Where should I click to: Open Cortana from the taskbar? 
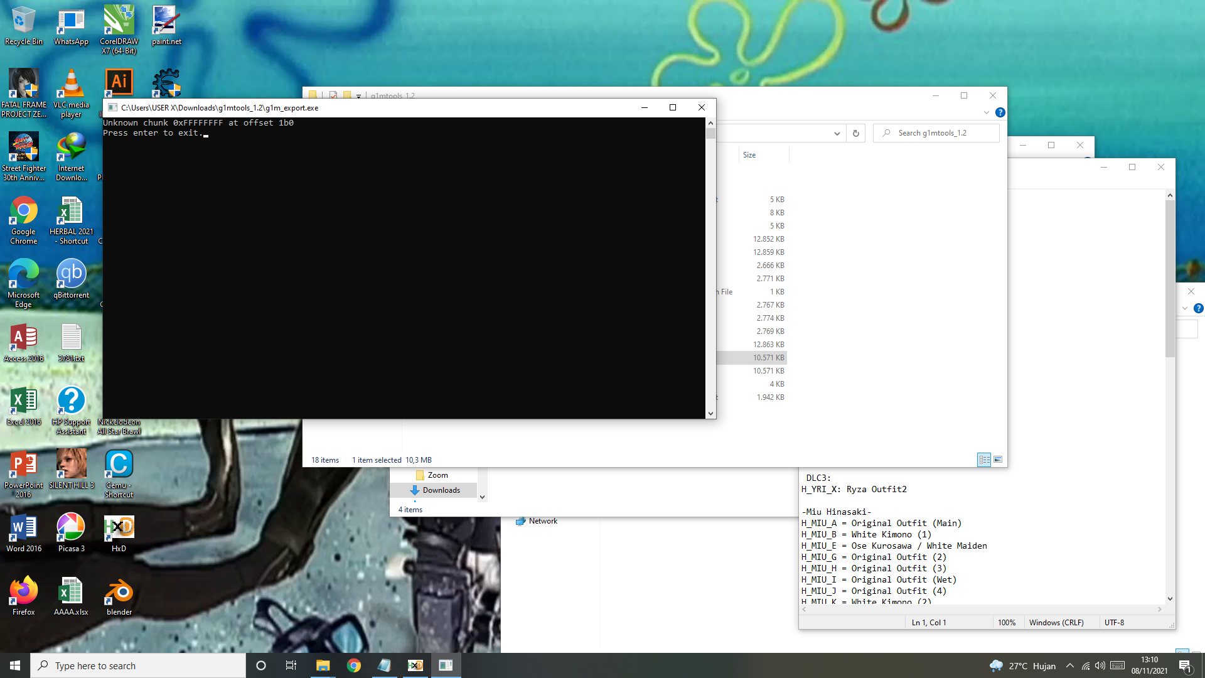click(x=261, y=665)
